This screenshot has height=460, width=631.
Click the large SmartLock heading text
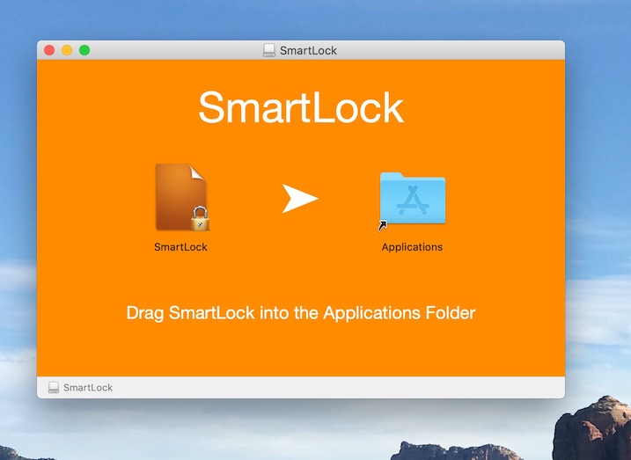click(300, 108)
